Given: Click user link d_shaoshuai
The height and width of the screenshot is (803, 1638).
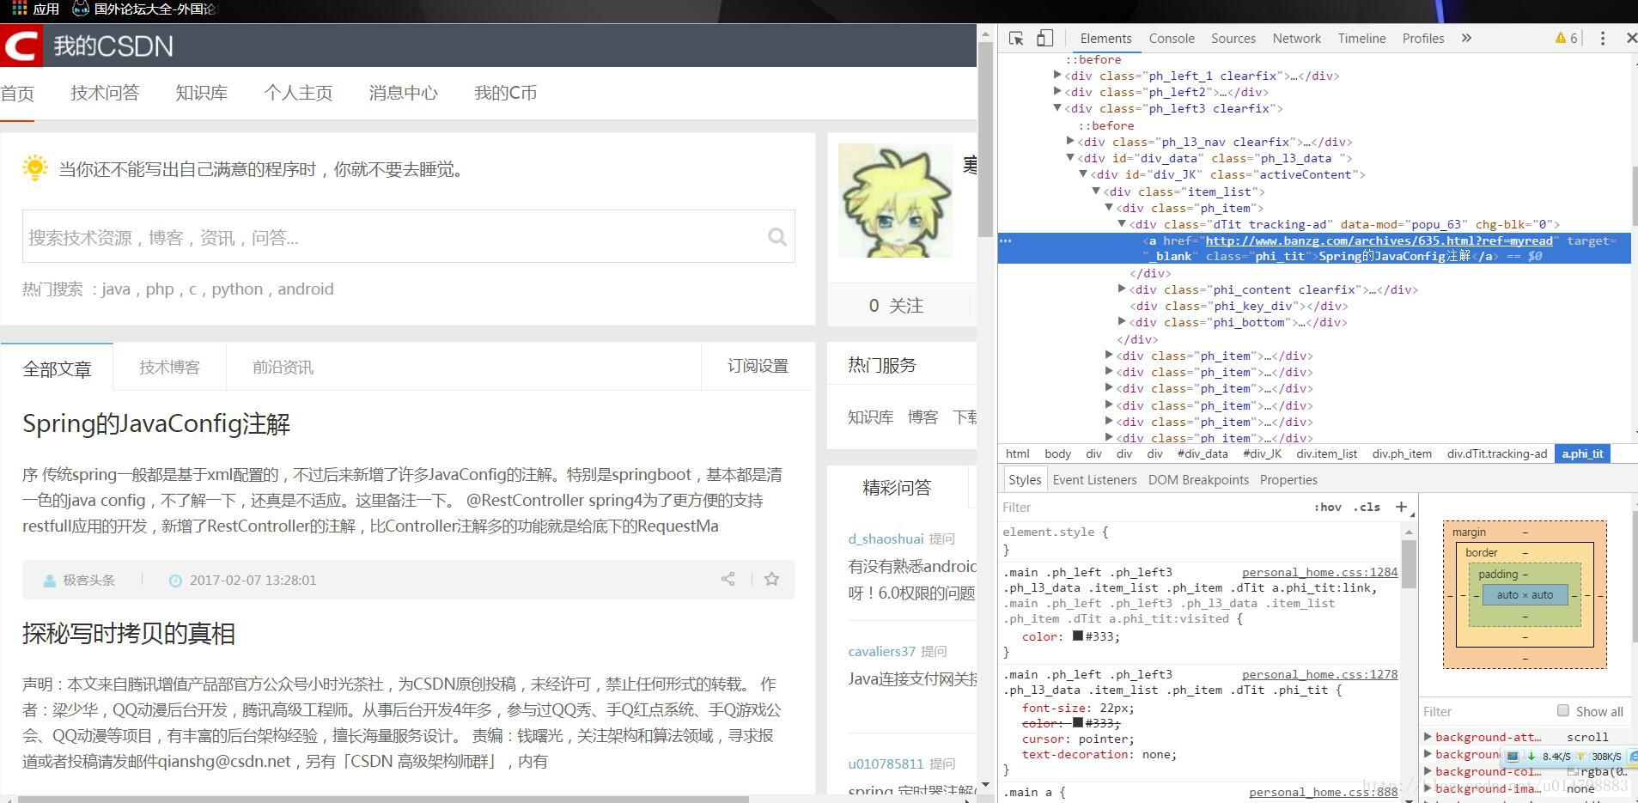Looking at the screenshot, I should click(x=886, y=538).
